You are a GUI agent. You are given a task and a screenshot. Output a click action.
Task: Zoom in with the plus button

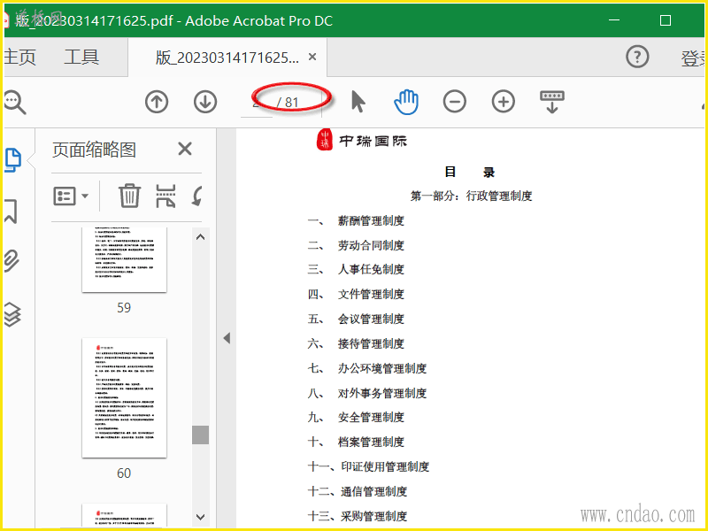coord(503,101)
